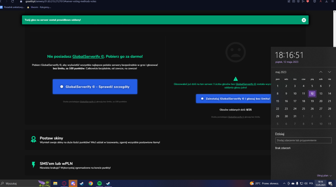336x187 pixels.
Task: Click GlobalServerify link in the green heading
Action: click(x=88, y=56)
